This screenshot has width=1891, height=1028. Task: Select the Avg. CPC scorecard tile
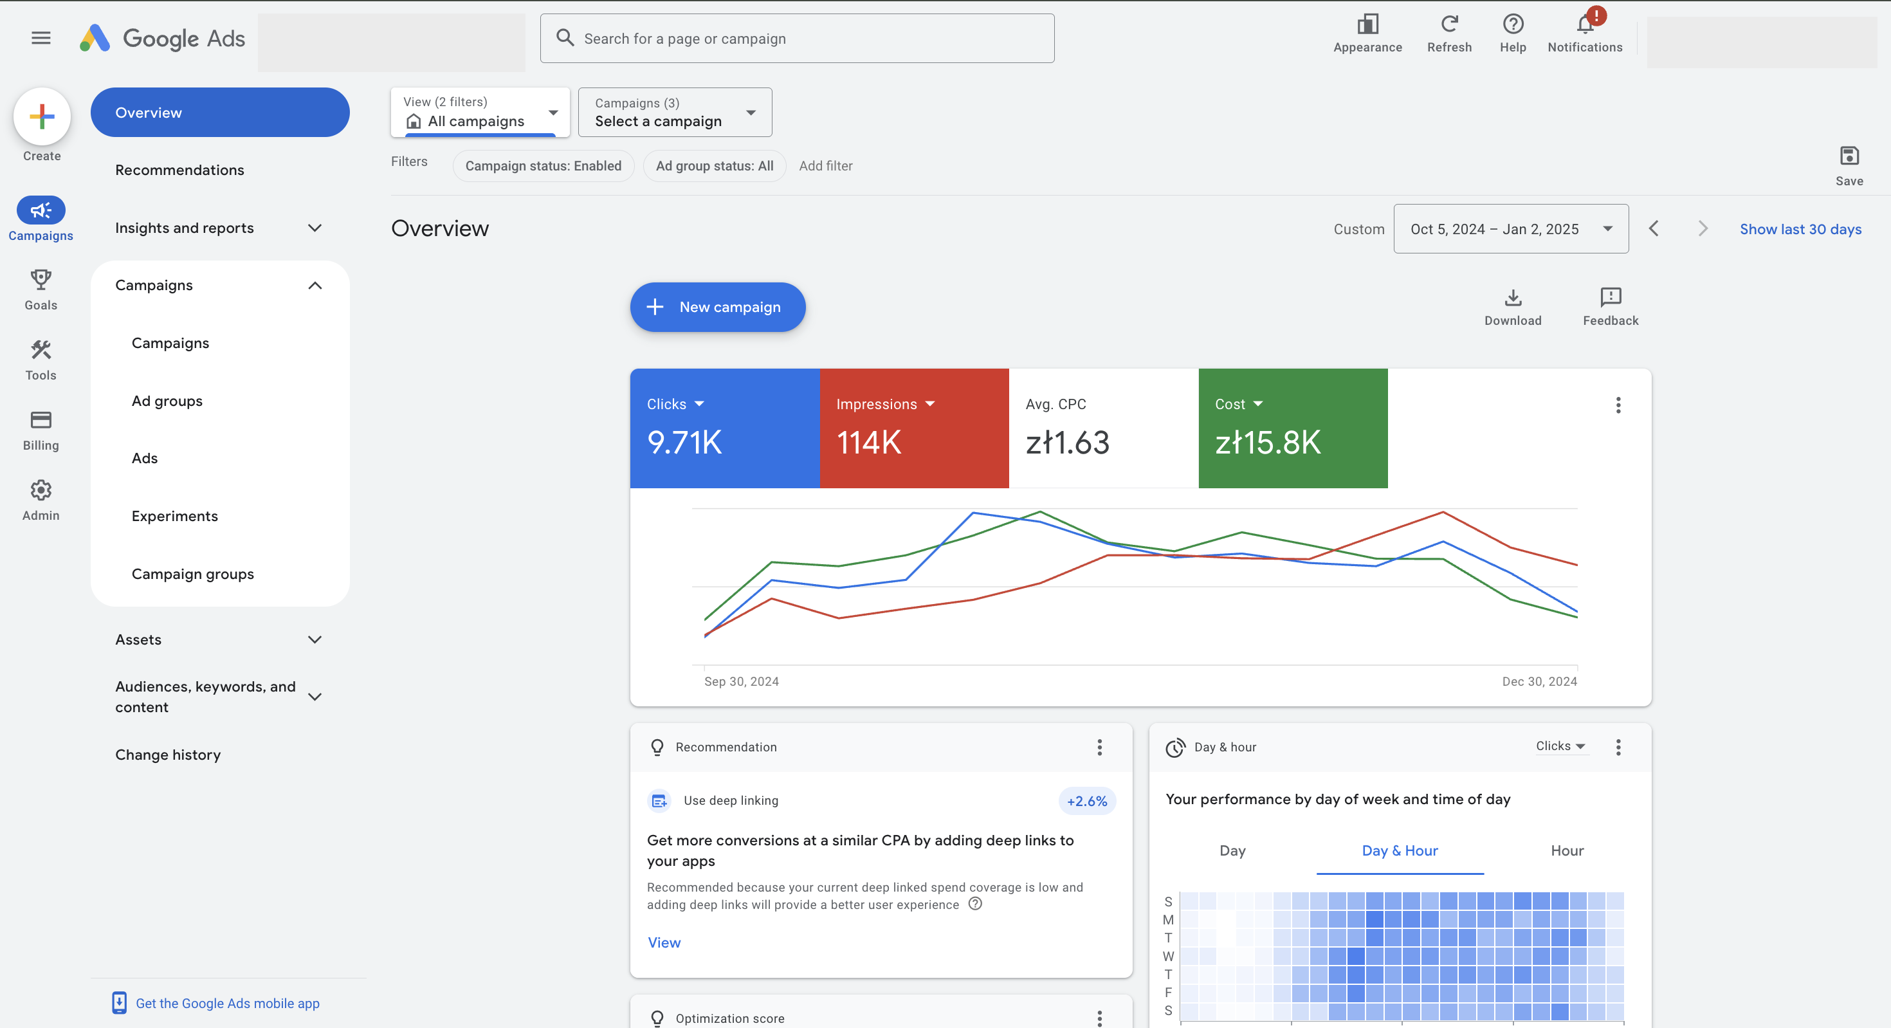(1103, 428)
